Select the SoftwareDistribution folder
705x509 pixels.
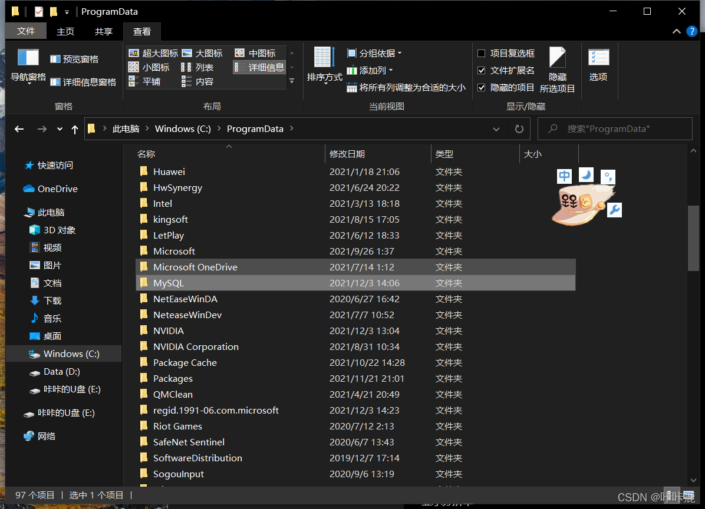(x=355, y=458)
